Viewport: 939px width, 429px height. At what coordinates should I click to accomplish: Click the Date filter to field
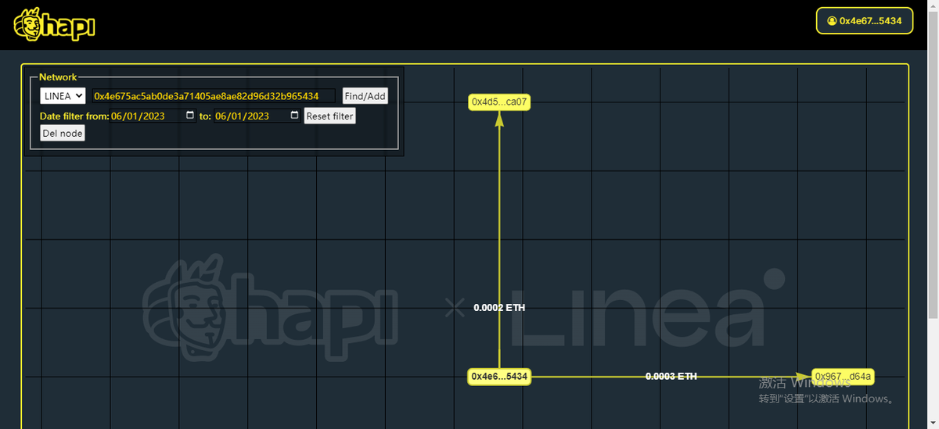(257, 116)
